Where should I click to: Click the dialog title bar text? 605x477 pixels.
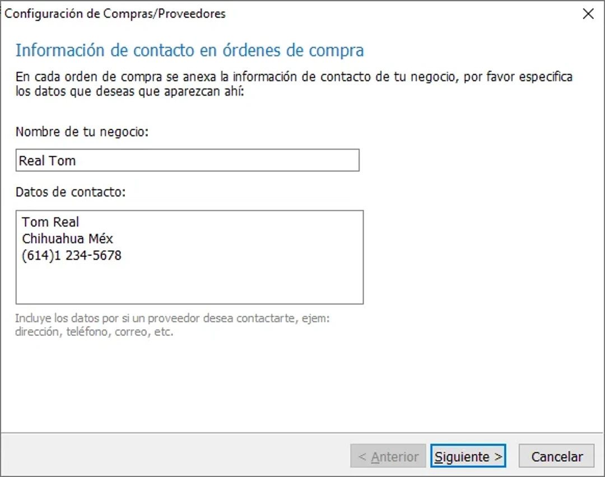114,13
